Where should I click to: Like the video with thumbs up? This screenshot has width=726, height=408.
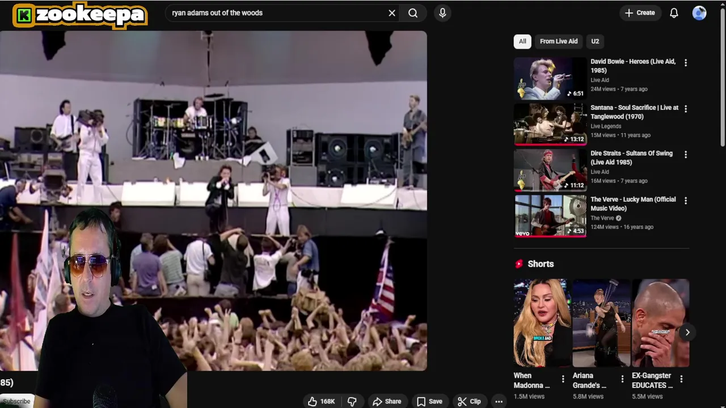[x=321, y=401]
